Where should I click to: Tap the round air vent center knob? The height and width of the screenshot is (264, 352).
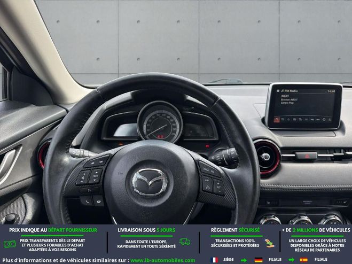point(265,157)
